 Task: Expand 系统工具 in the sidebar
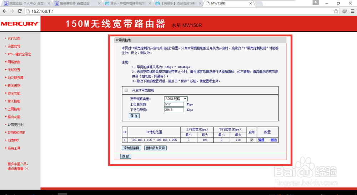(x=14, y=148)
